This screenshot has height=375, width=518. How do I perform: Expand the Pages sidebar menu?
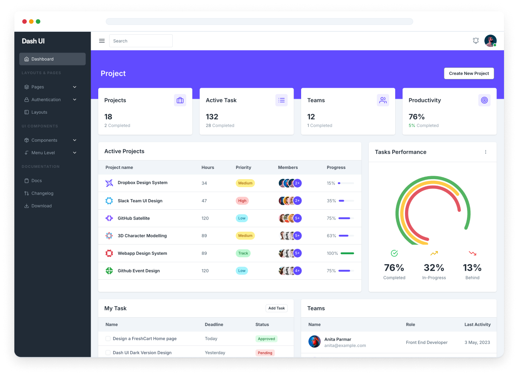click(x=50, y=87)
